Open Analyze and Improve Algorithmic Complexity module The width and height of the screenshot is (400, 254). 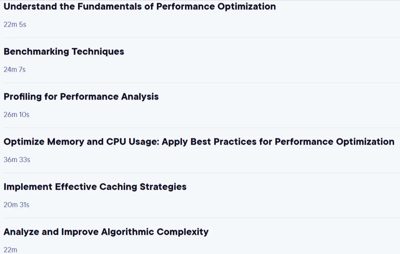click(106, 232)
